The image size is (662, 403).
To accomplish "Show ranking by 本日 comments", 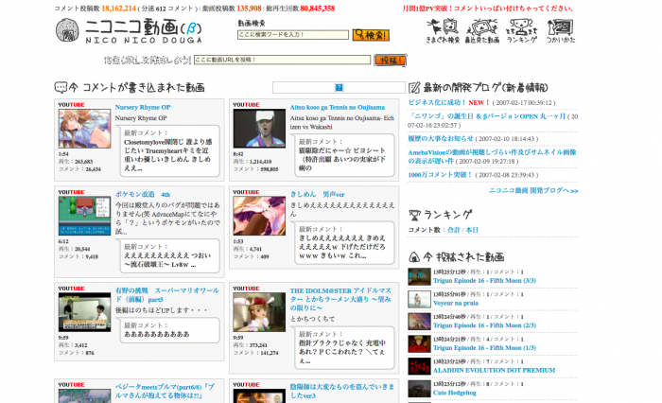I will point(472,230).
